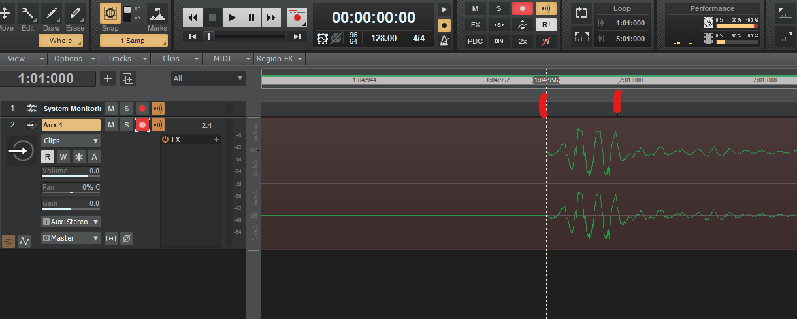Viewport: 797px width, 319px height.
Task: Open the Whole note-value dropdown
Action: tap(61, 41)
